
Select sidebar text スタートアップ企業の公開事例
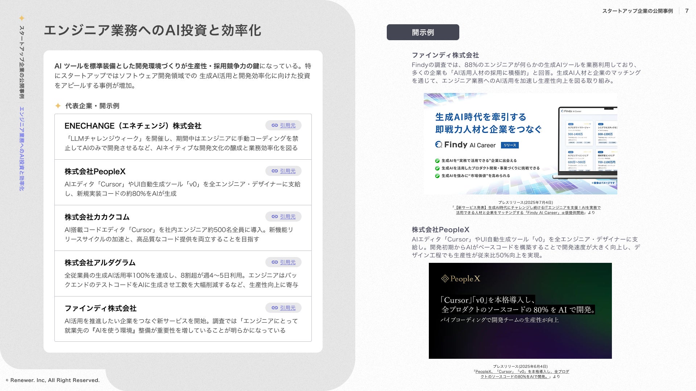click(22, 62)
